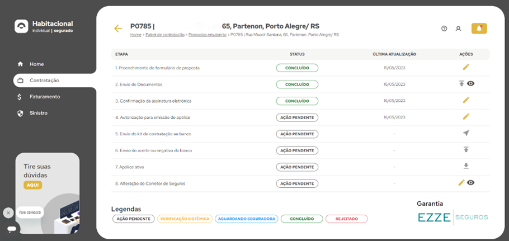Click step 1 Preenchimento do formulário de proposta

point(157,68)
